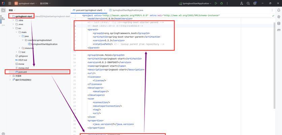
Task: Open Database tool window icon
Action: (279, 23)
